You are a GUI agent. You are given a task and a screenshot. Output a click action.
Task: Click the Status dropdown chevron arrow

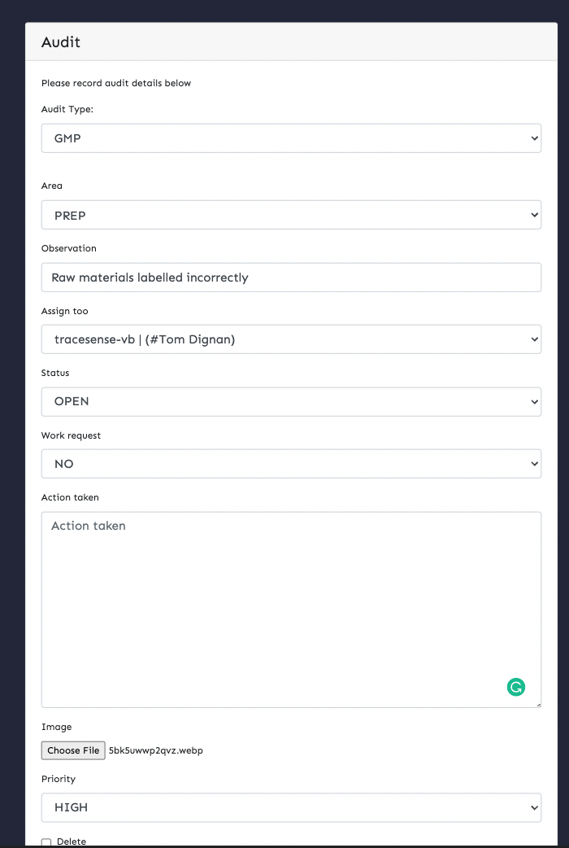pos(534,401)
